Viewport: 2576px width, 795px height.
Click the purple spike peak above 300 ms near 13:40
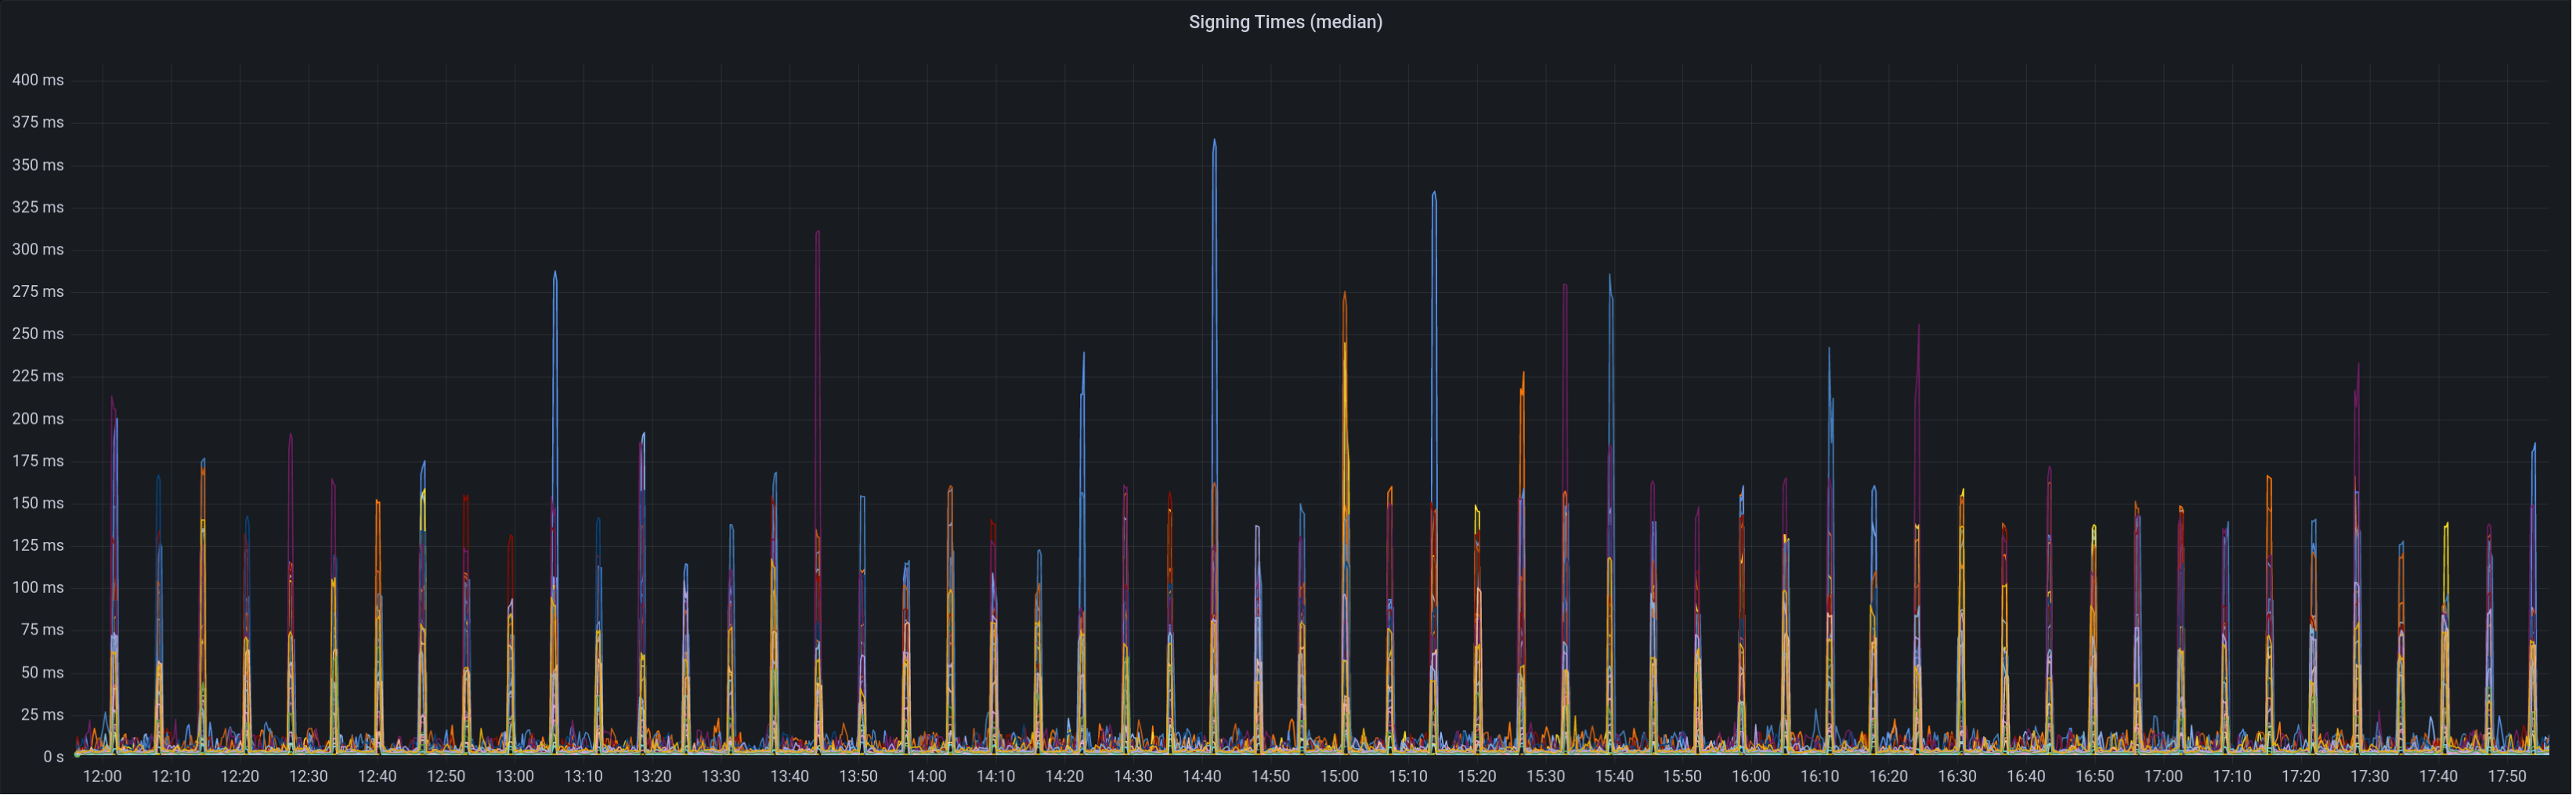point(818,233)
